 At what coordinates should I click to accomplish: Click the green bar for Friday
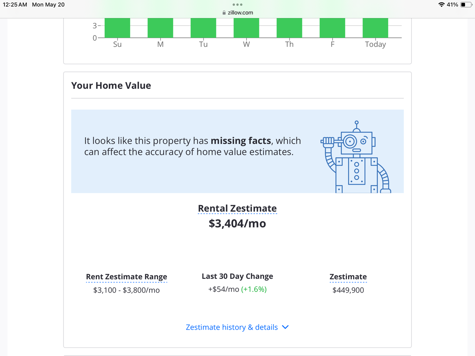(x=332, y=28)
